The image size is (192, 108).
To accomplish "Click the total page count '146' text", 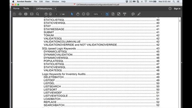I will (63, 14).
